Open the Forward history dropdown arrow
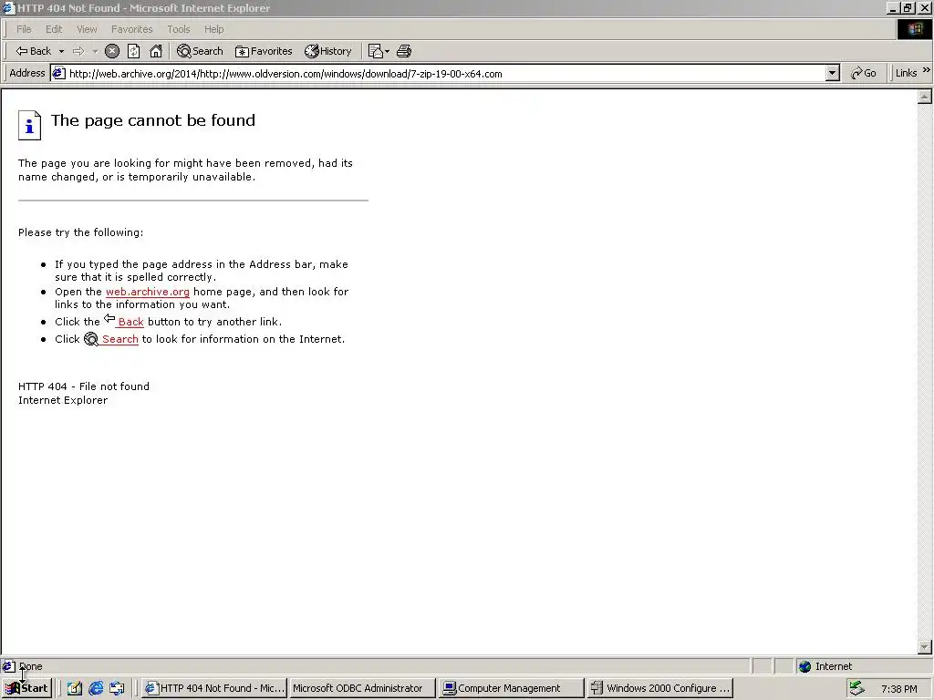The image size is (934, 700). pos(95,51)
